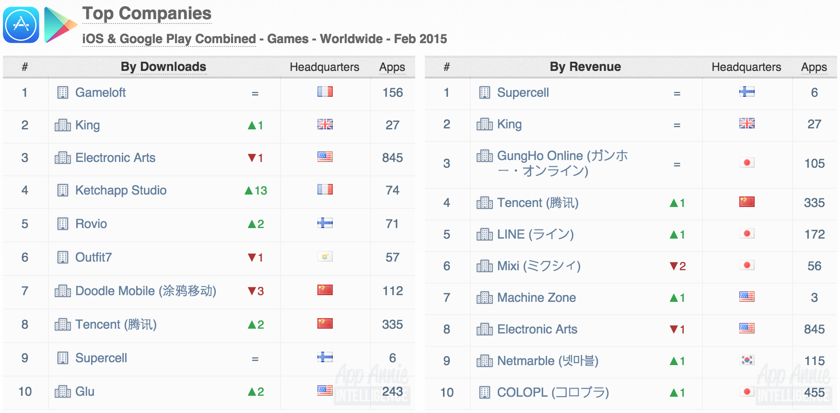The width and height of the screenshot is (840, 413).
Task: Click France flag in Gameloft row
Action: tap(325, 92)
